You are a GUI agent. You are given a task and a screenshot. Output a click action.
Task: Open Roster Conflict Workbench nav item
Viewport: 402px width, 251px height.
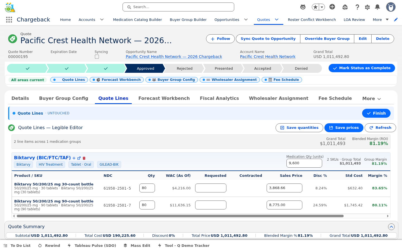point(312,20)
